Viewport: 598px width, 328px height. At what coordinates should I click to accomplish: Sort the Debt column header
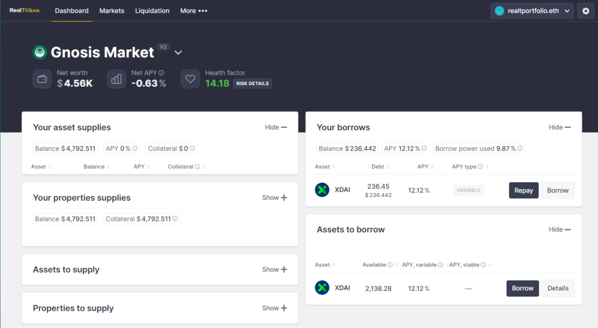coord(379,167)
